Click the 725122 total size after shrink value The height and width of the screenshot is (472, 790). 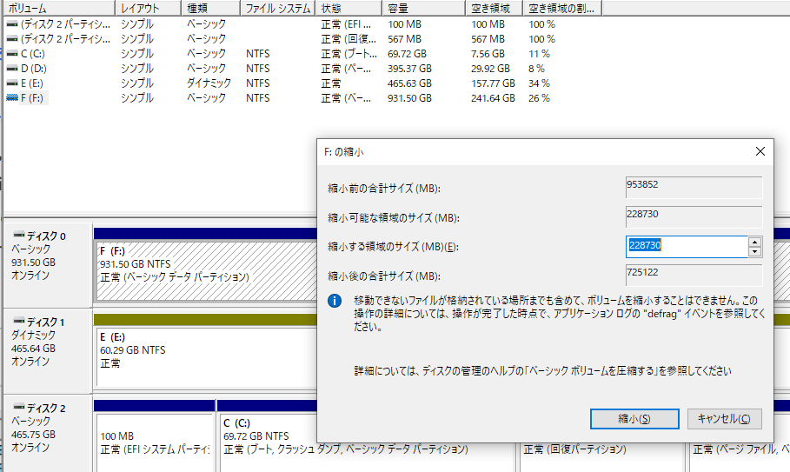[694, 275]
